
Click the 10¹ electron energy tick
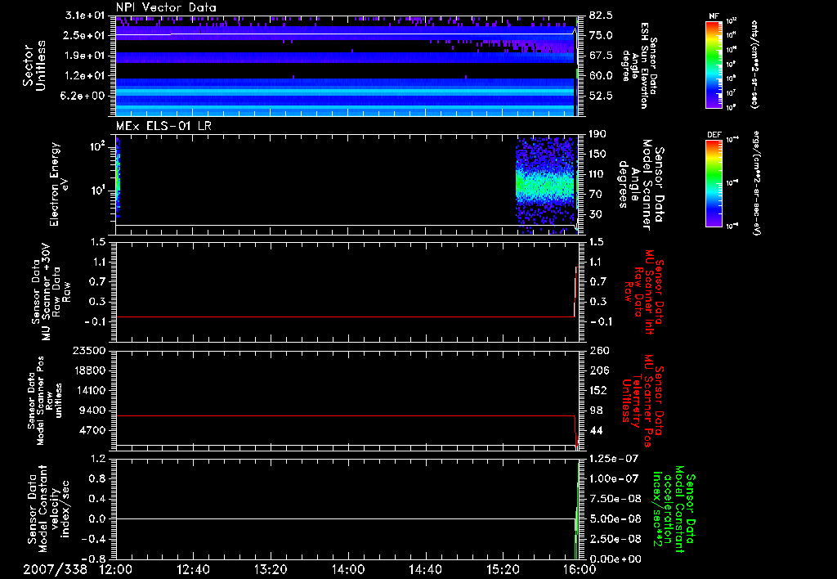96,191
